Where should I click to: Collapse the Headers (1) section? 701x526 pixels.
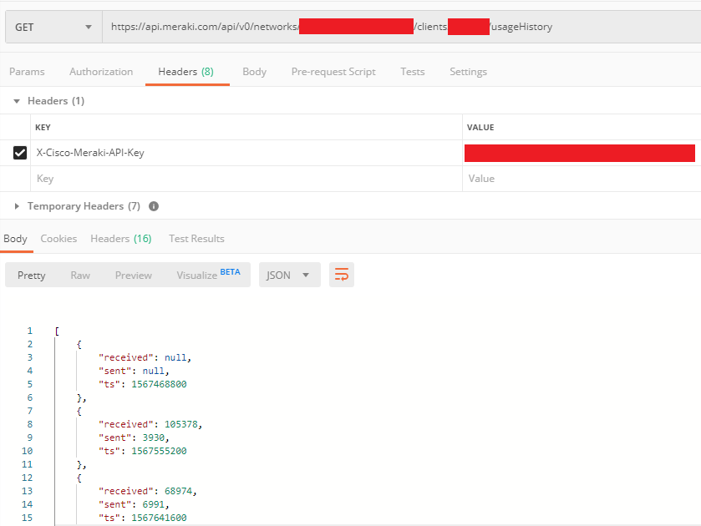(x=17, y=101)
